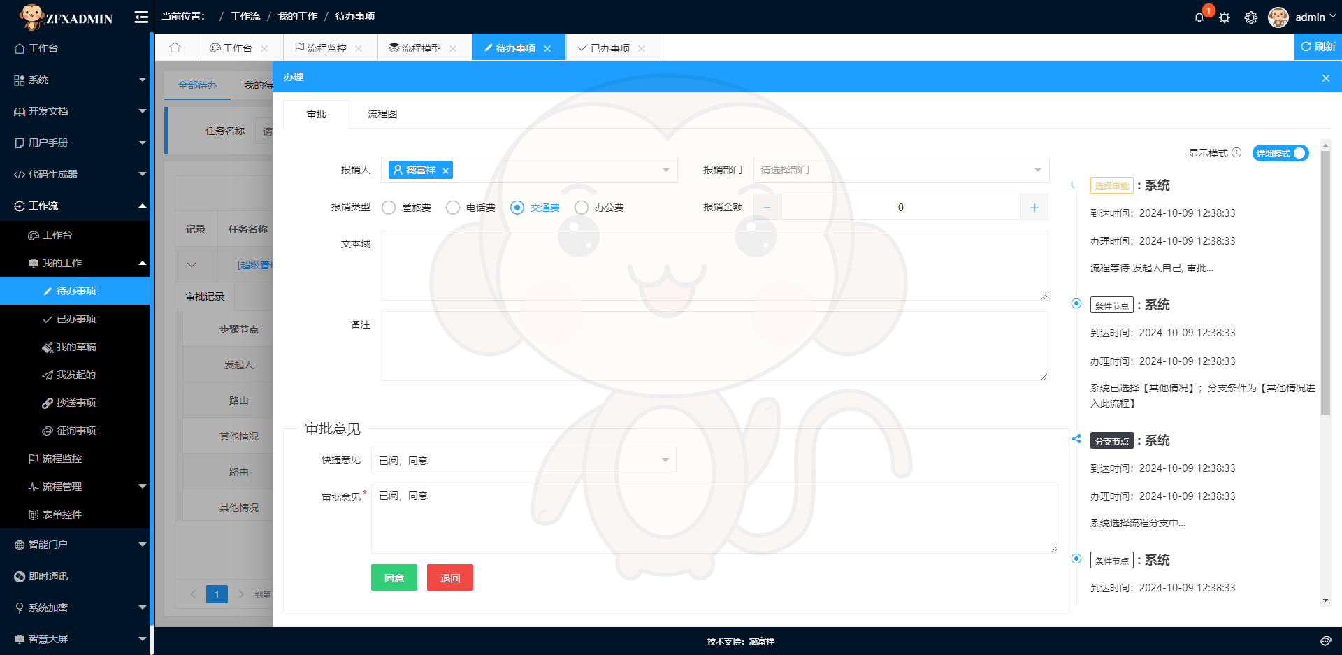Image resolution: width=1342 pixels, height=655 pixels.
Task: Open the settings gear in the header
Action: [x=1251, y=17]
